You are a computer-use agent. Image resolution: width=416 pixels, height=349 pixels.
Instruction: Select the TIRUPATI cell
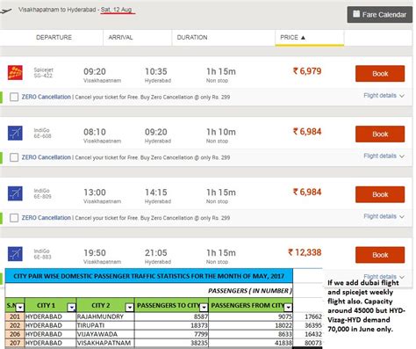pos(105,325)
